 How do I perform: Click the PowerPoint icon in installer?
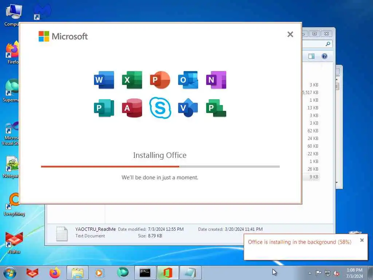pyautogui.click(x=160, y=80)
